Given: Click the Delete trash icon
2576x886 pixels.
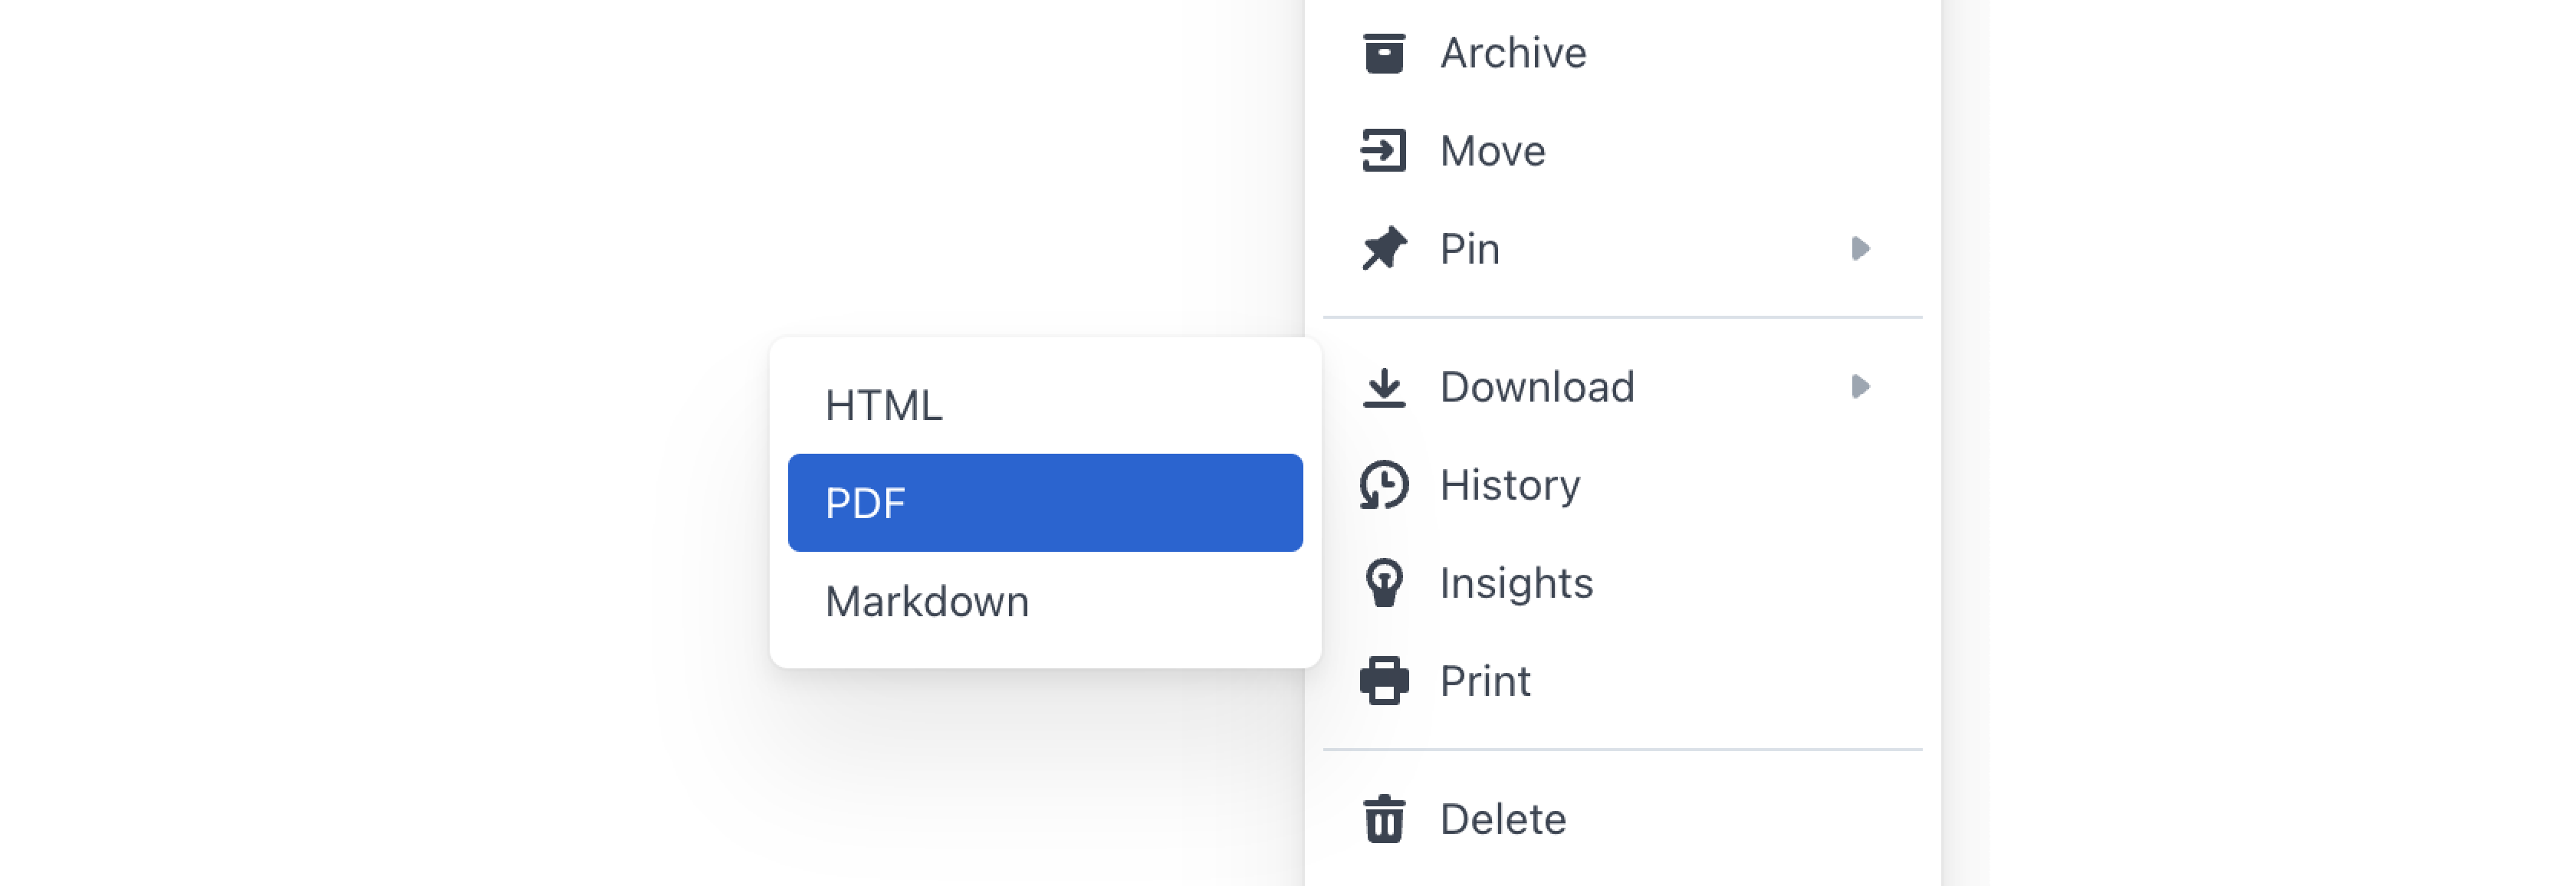Looking at the screenshot, I should click(x=1385, y=818).
